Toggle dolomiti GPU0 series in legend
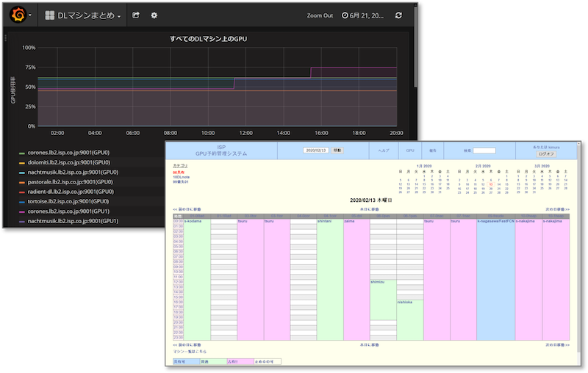 pyautogui.click(x=68, y=163)
